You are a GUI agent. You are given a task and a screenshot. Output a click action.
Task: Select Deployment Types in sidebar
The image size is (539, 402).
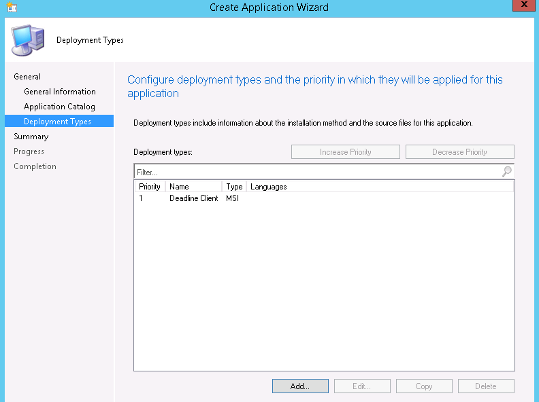point(57,122)
